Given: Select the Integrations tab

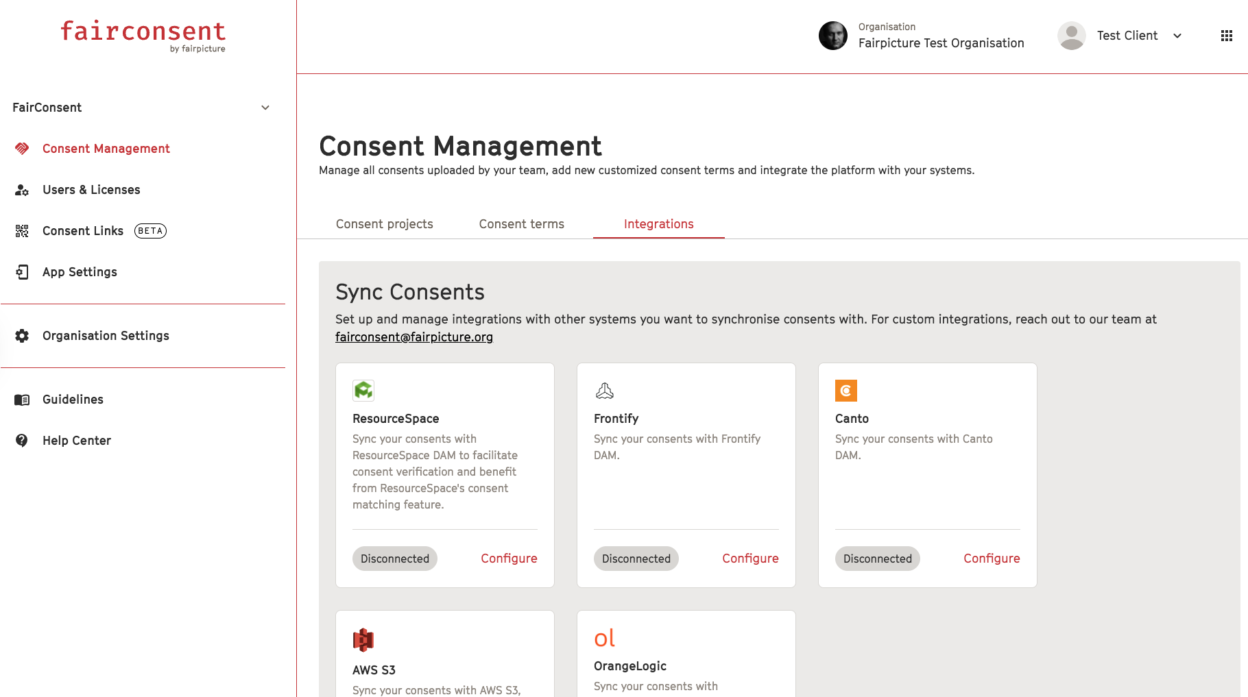Looking at the screenshot, I should [659, 224].
